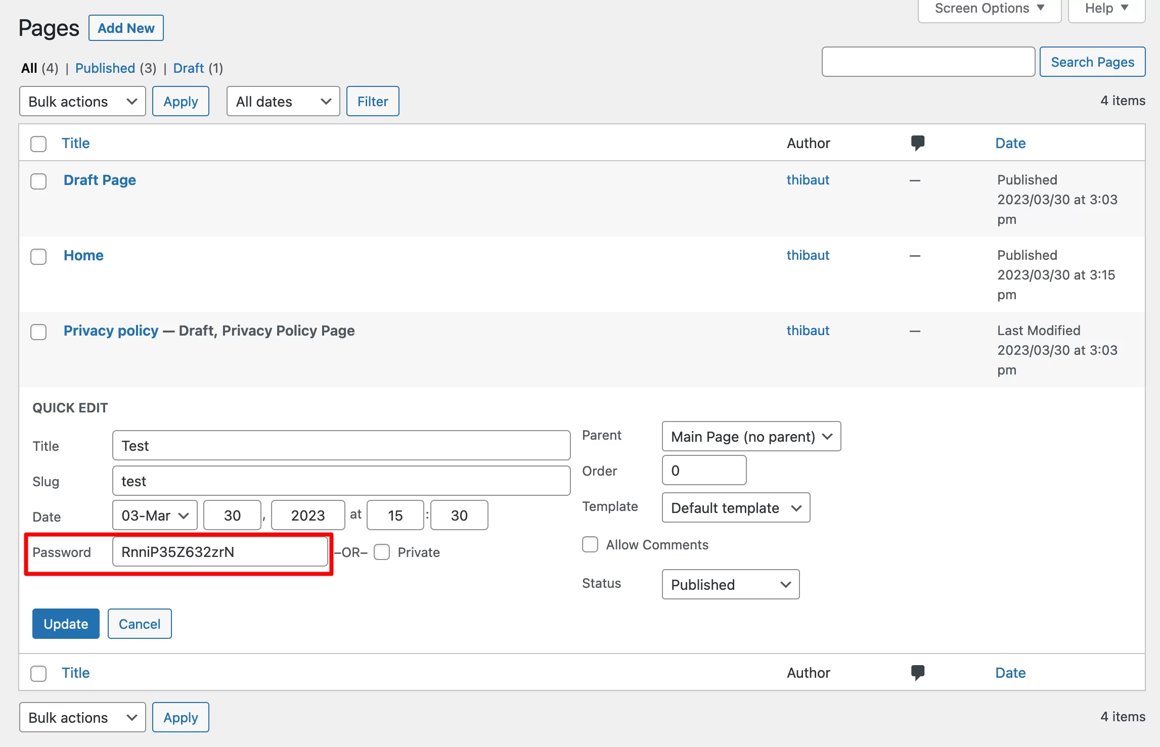This screenshot has height=747, width=1160.
Task: Check the Home row checkbox
Action: [38, 256]
